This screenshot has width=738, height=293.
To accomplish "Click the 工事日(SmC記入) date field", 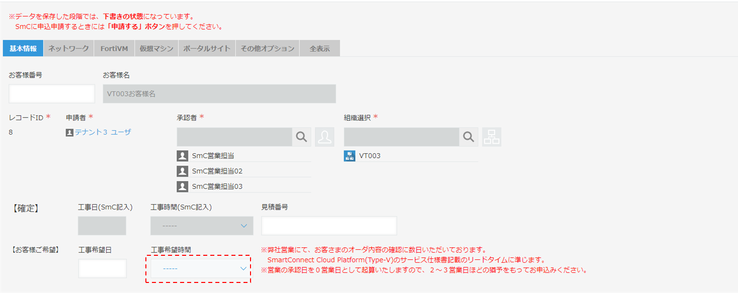I will 102,226.
